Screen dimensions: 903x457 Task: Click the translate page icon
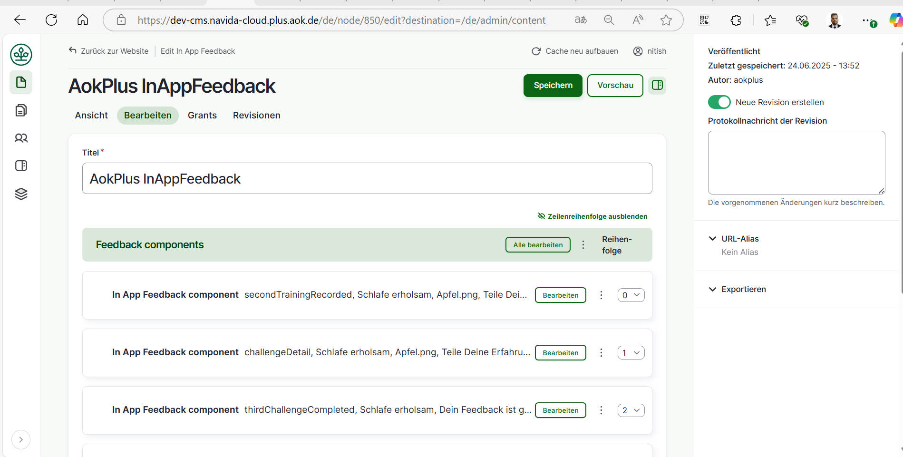[x=581, y=20]
